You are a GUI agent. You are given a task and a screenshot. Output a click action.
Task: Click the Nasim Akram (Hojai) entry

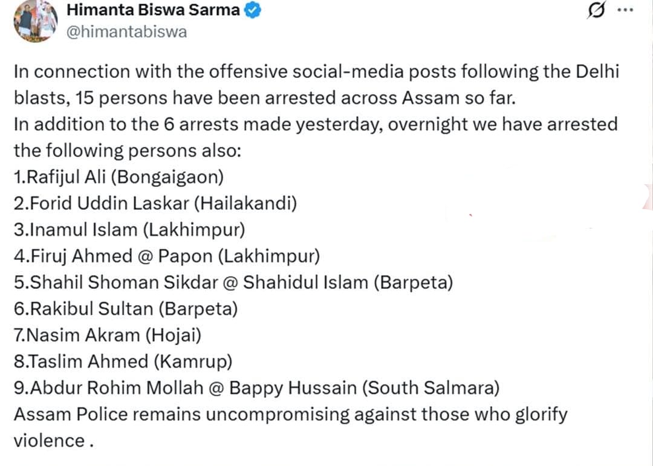click(107, 335)
